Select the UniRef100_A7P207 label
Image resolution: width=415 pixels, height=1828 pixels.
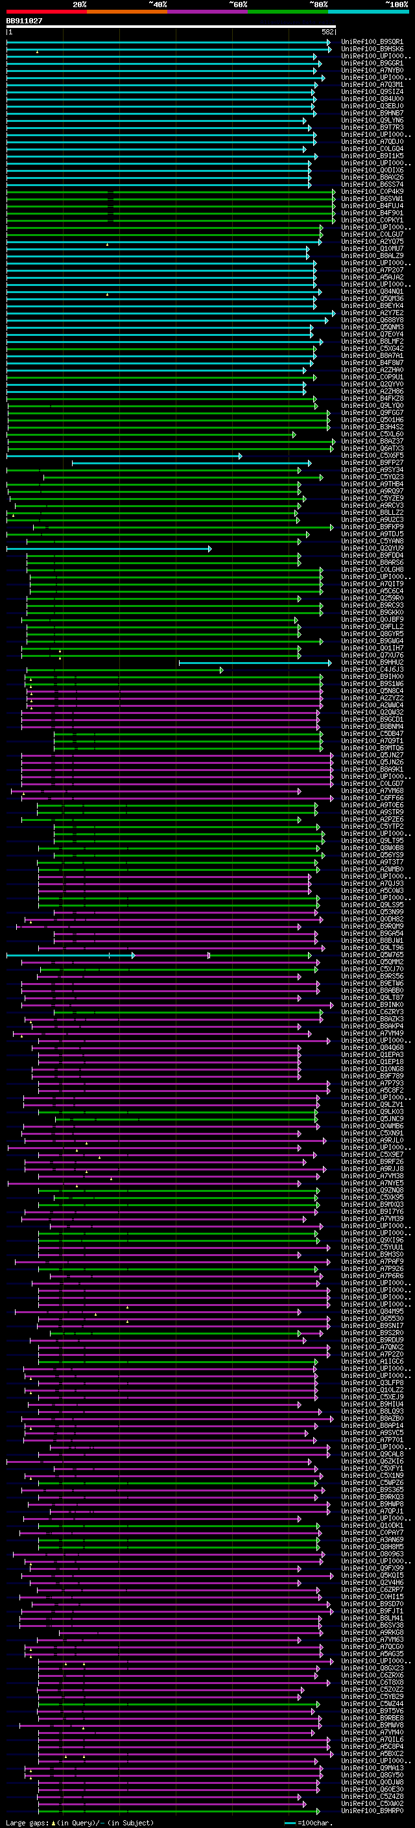click(372, 270)
